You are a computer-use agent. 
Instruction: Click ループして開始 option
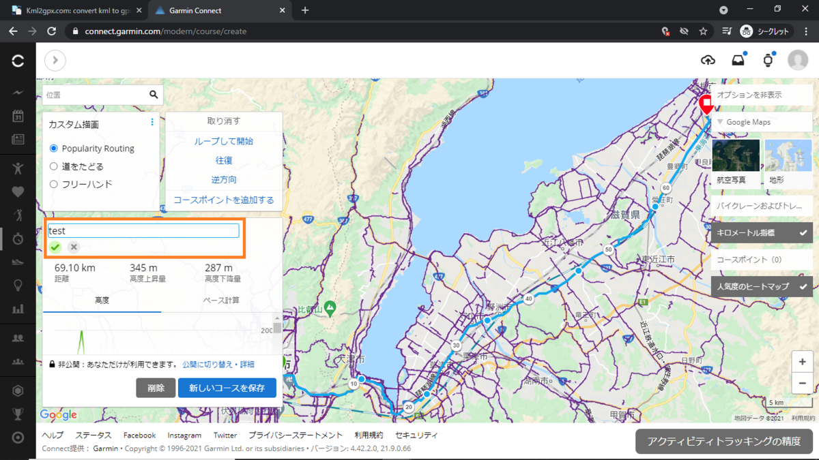pyautogui.click(x=224, y=141)
